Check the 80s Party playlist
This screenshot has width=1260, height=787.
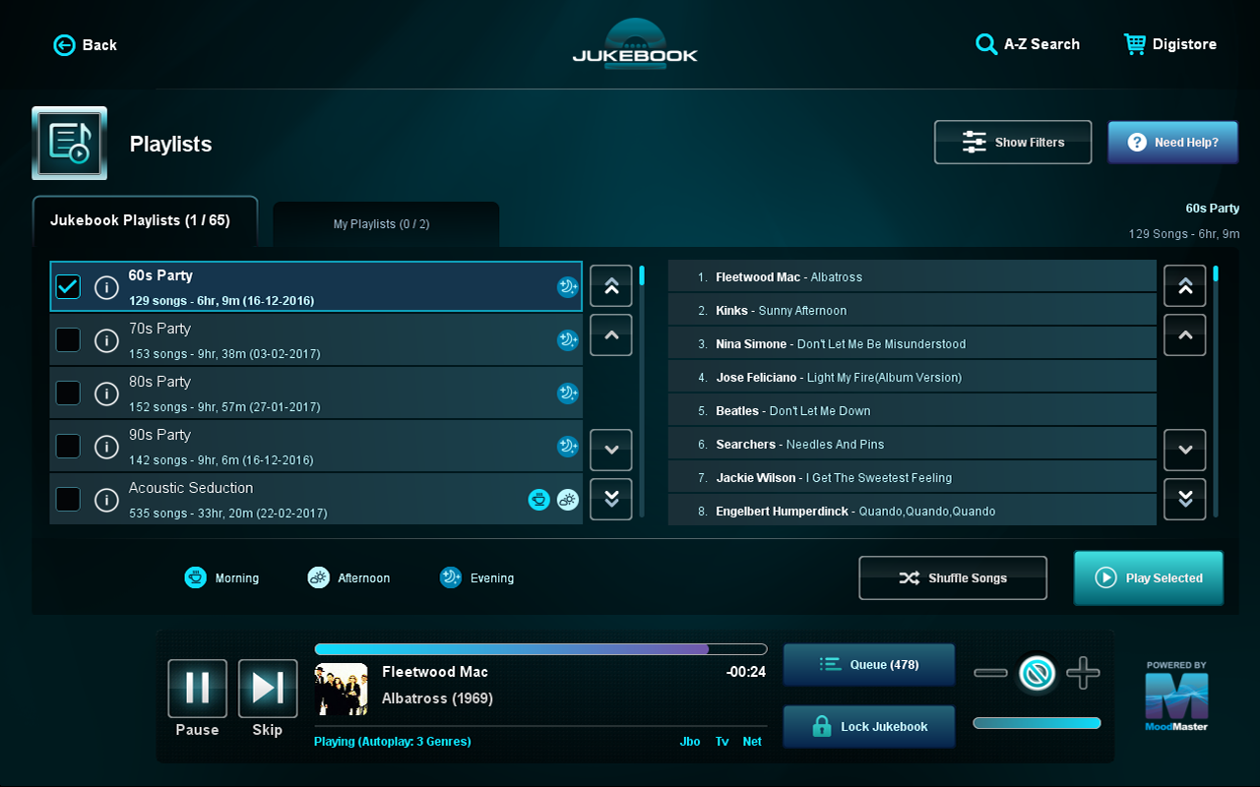pyautogui.click(x=68, y=393)
